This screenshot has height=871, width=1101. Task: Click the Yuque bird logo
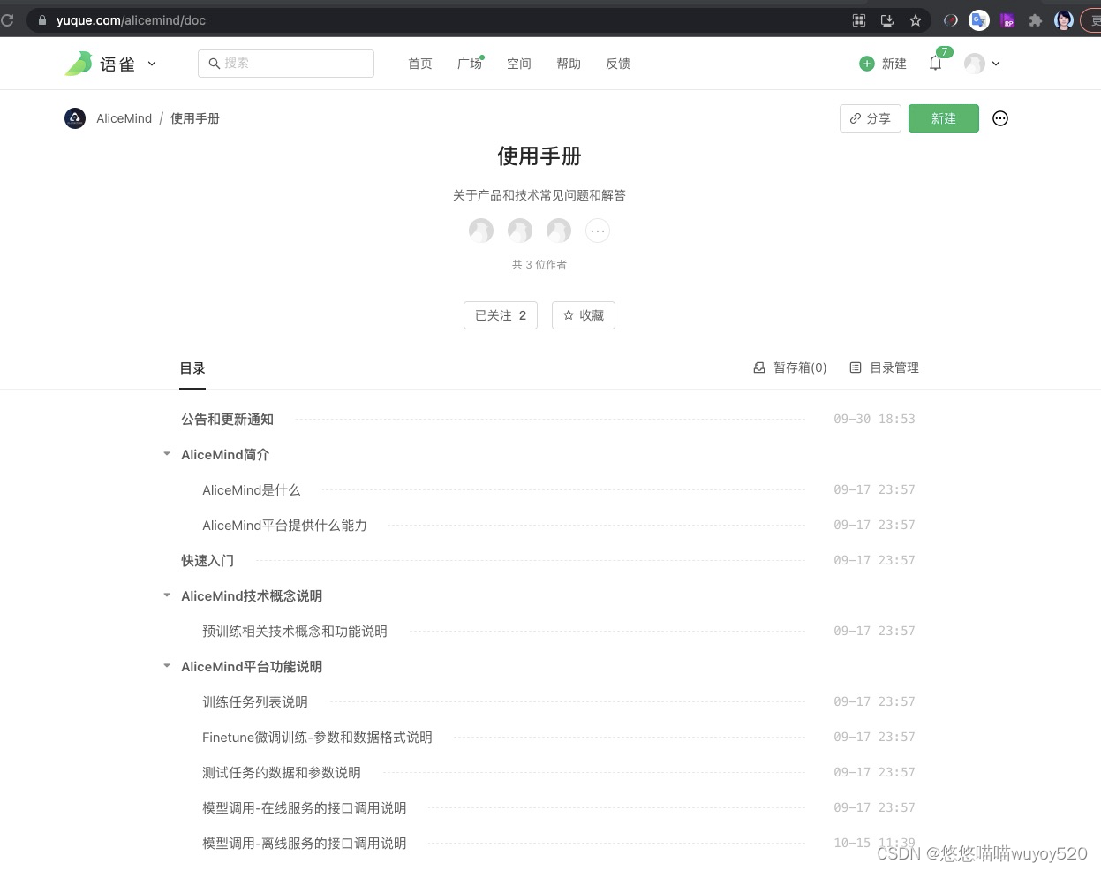click(79, 64)
